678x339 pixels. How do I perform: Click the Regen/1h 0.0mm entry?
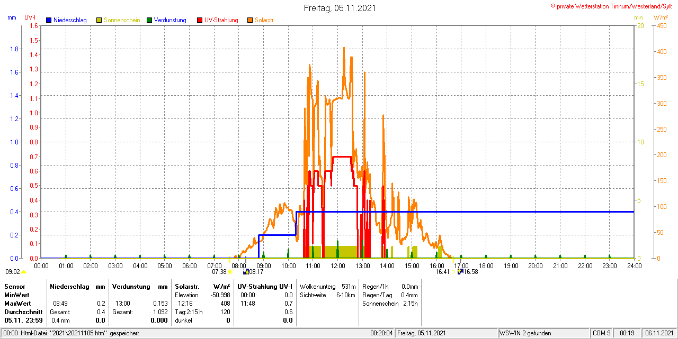(390, 286)
